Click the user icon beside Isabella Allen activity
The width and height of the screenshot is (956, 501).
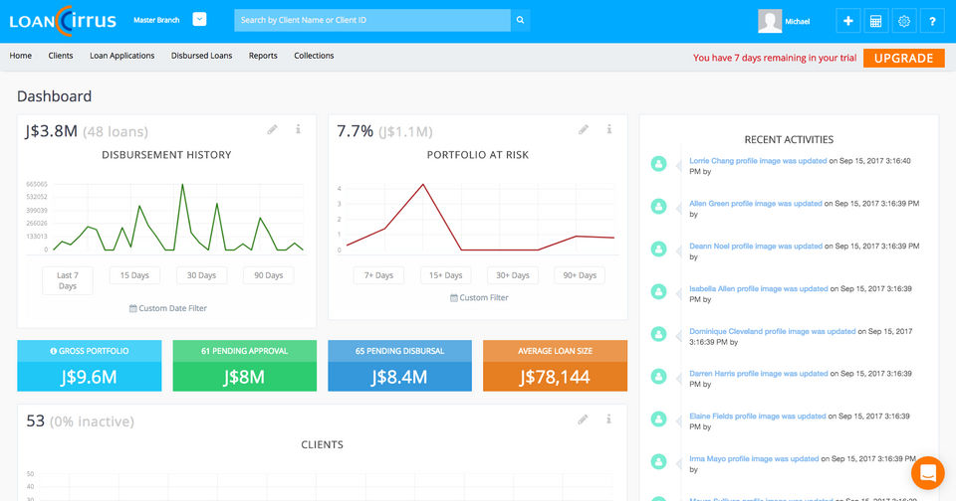point(658,291)
